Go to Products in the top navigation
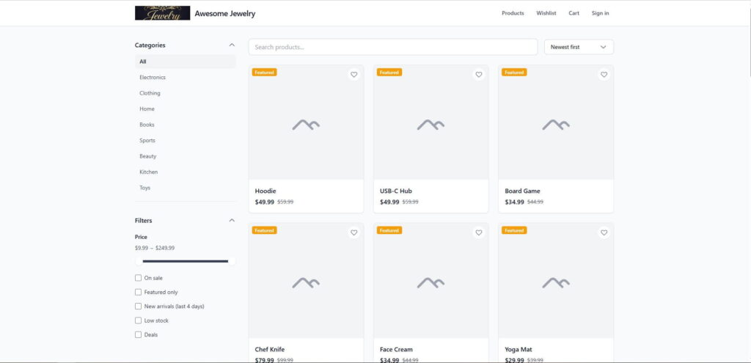Screen dimensions: 751x363 tap(513, 13)
